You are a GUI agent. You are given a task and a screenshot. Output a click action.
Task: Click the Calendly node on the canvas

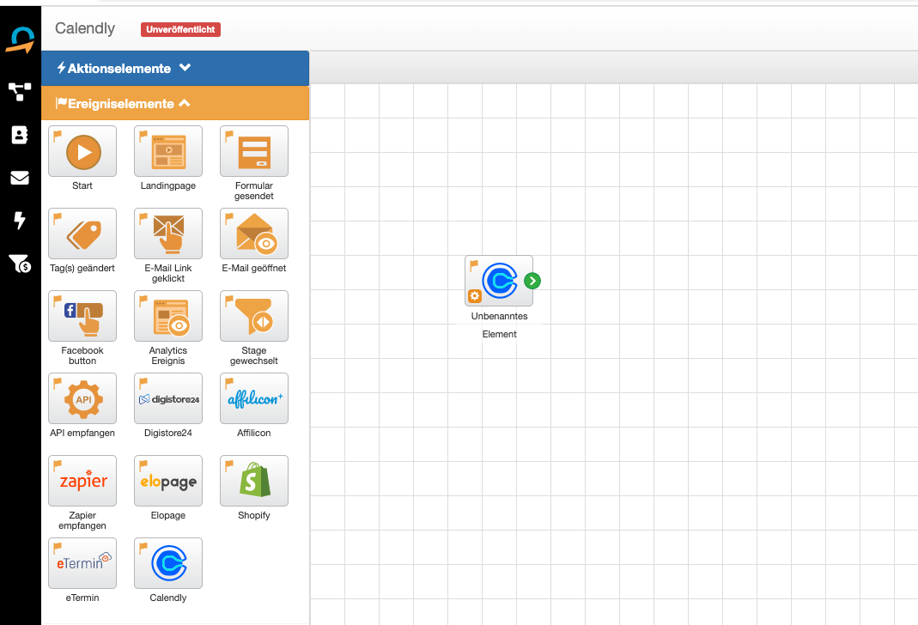pyautogui.click(x=499, y=281)
